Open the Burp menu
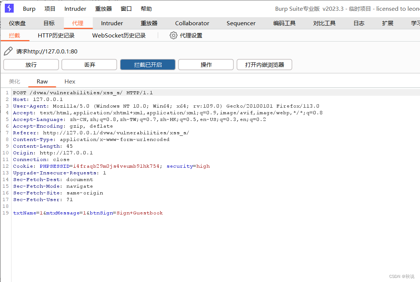The image size is (420, 282). 29,9
